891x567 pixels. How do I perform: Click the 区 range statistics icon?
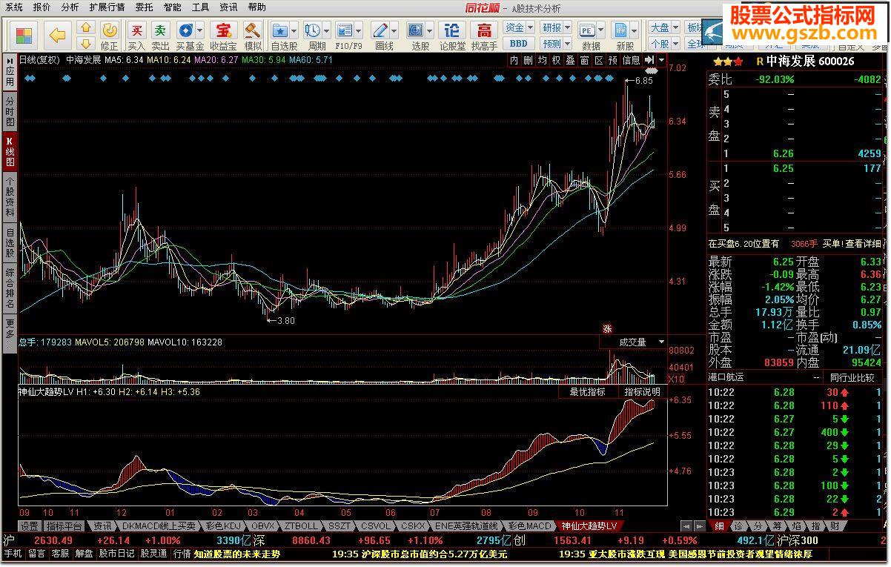[x=598, y=60]
